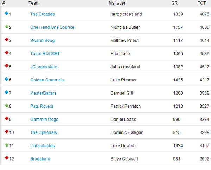Image resolution: width=211 pixels, height=170 pixels.
Task: View Golden Graeme's team
Action: (x=47, y=80)
